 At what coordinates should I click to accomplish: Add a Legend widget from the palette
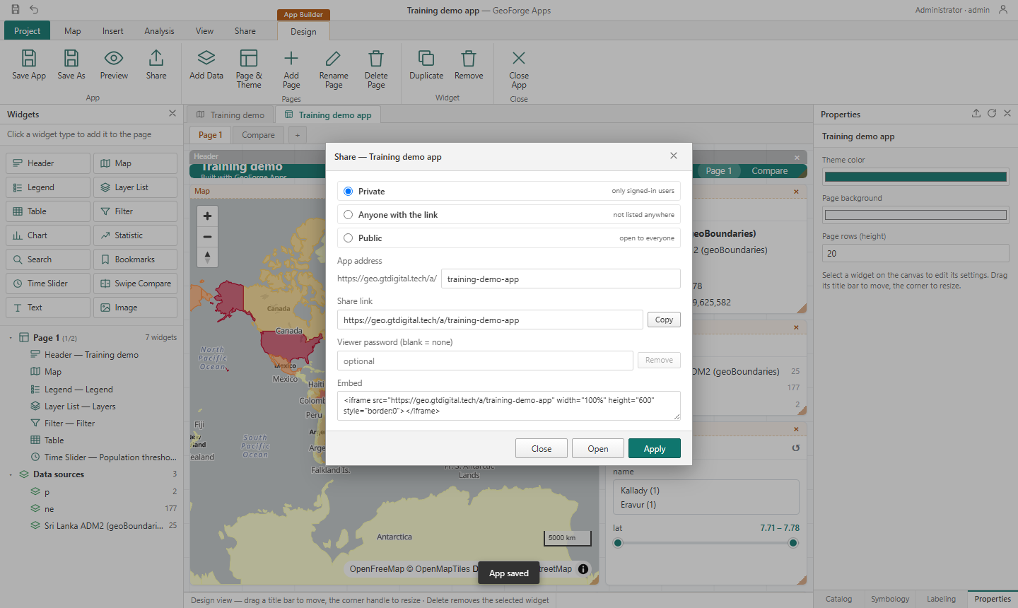tap(49, 187)
